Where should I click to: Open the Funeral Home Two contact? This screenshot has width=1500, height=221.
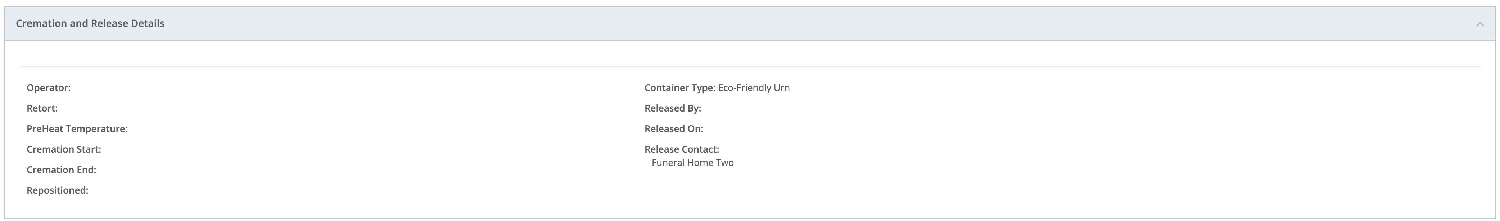click(692, 163)
